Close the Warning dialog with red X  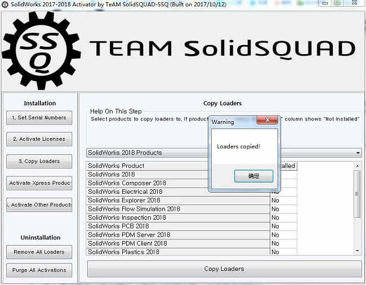(x=267, y=120)
